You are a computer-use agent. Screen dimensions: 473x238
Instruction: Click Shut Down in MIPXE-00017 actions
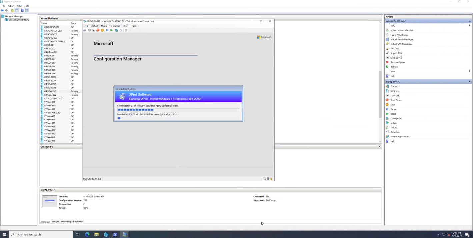tap(396, 100)
